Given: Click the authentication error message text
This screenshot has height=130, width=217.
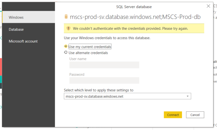Looking at the screenshot, I should coord(130,28).
